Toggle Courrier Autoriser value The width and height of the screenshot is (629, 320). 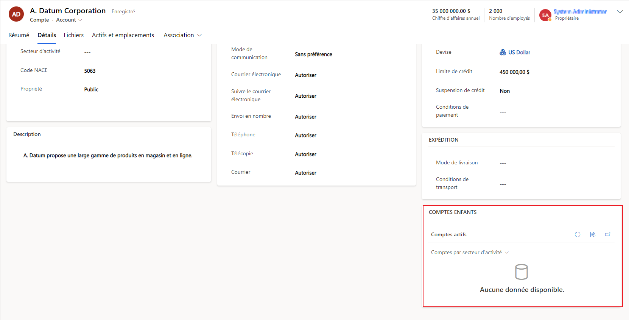pos(306,173)
